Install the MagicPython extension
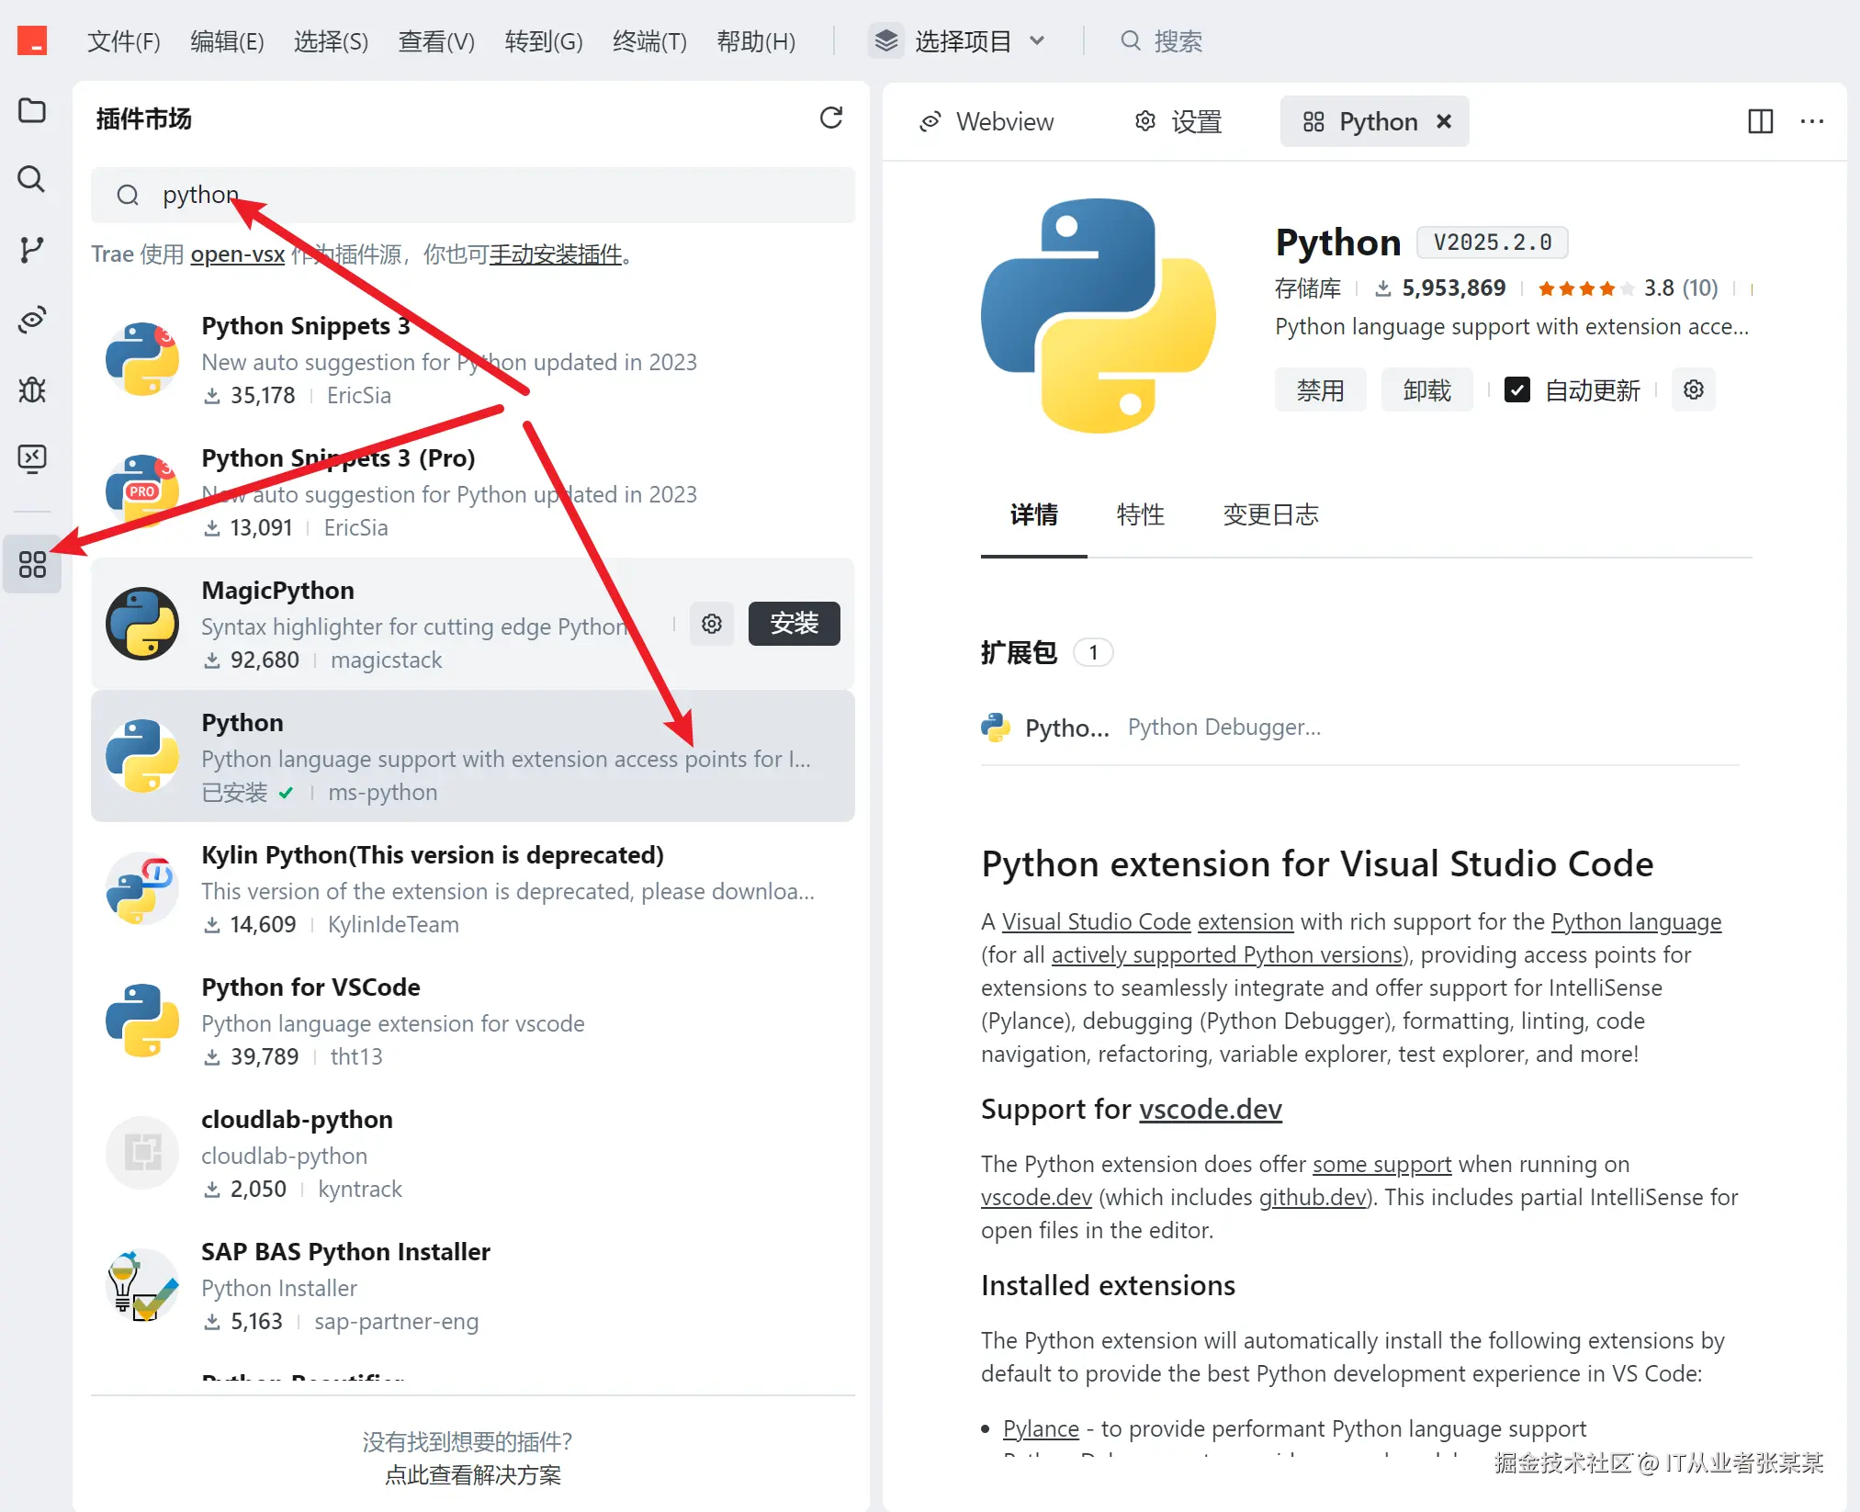This screenshot has width=1860, height=1512. (x=794, y=624)
